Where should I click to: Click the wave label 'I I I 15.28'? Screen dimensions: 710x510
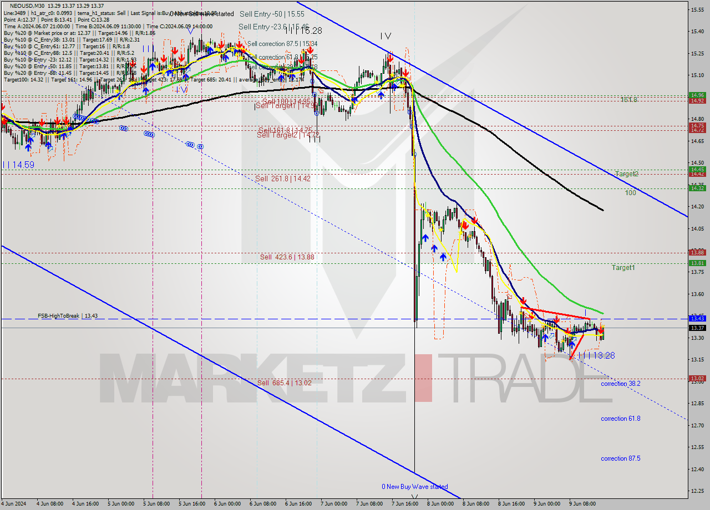coord(303,31)
